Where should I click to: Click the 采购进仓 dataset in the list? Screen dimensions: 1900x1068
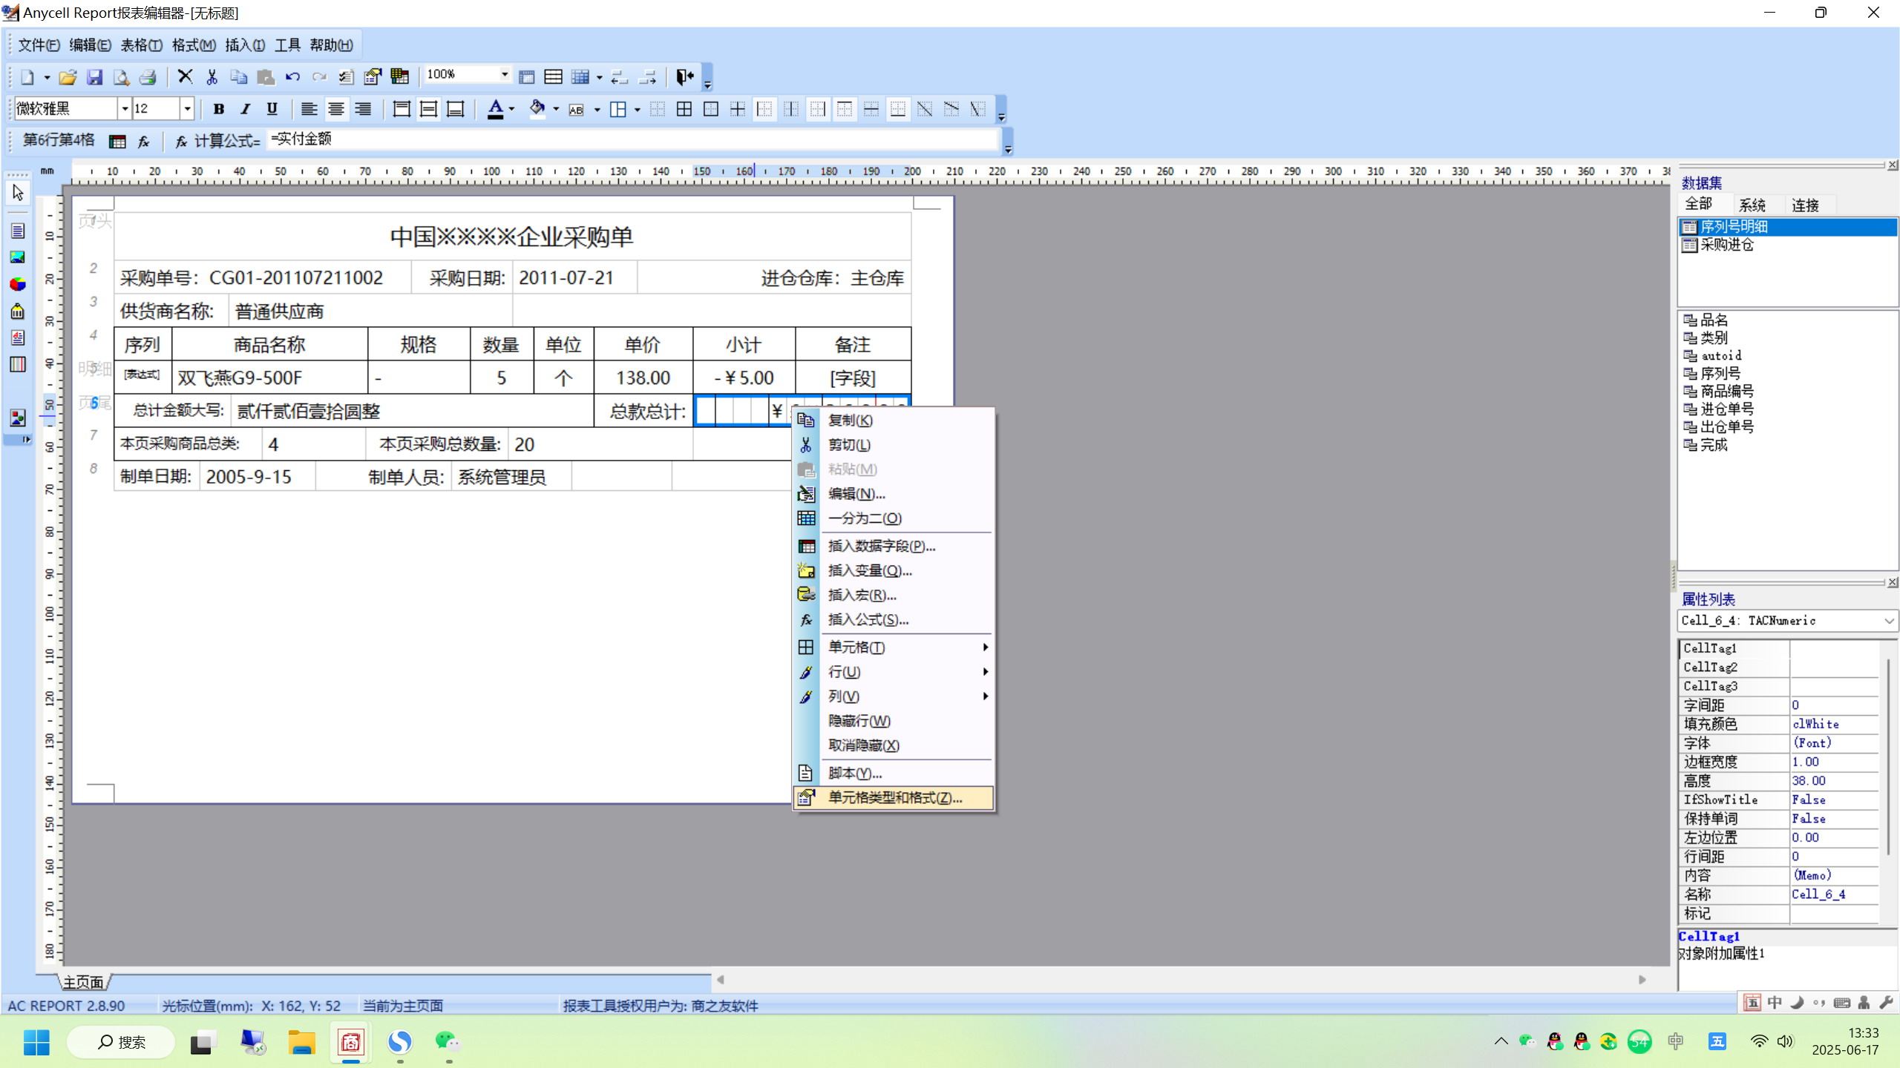[x=1726, y=245]
